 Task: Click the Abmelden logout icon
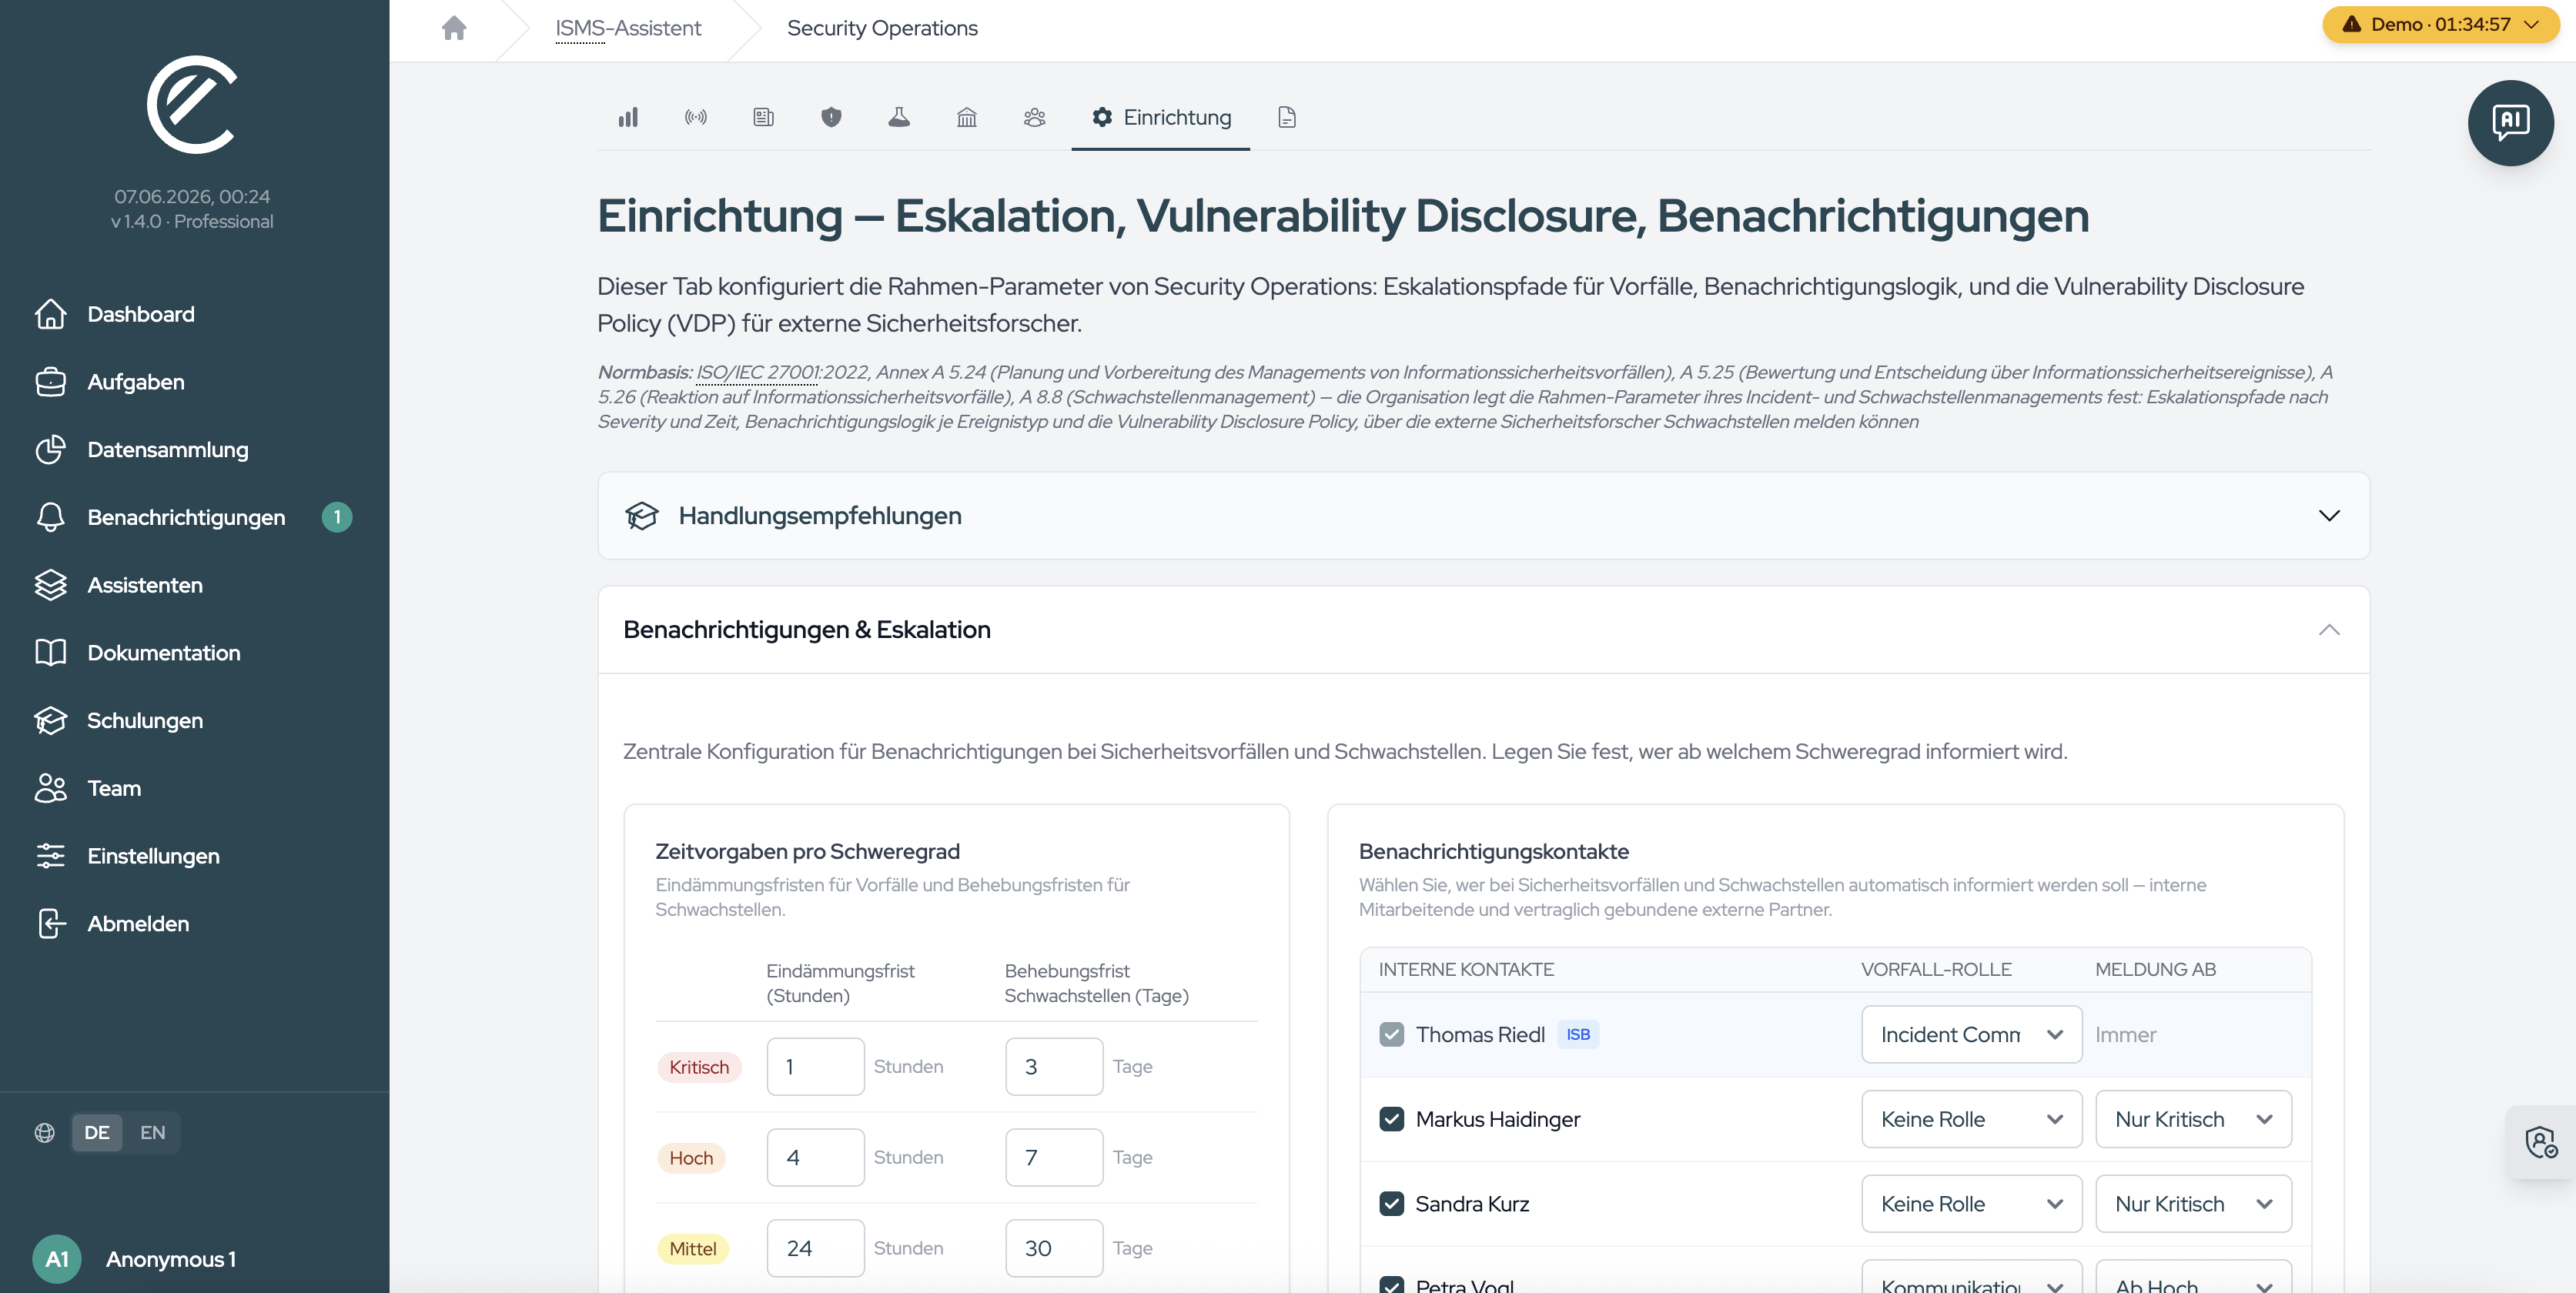pos(51,924)
